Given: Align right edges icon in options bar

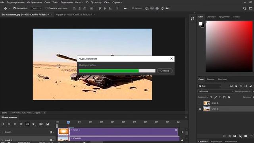Looking at the screenshot, I should [85, 8].
